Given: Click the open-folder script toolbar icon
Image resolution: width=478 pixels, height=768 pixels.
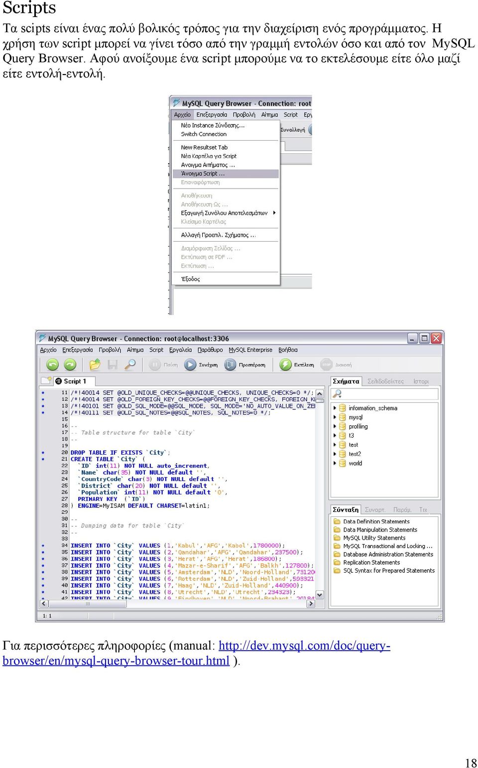Looking at the screenshot, I should (95, 365).
